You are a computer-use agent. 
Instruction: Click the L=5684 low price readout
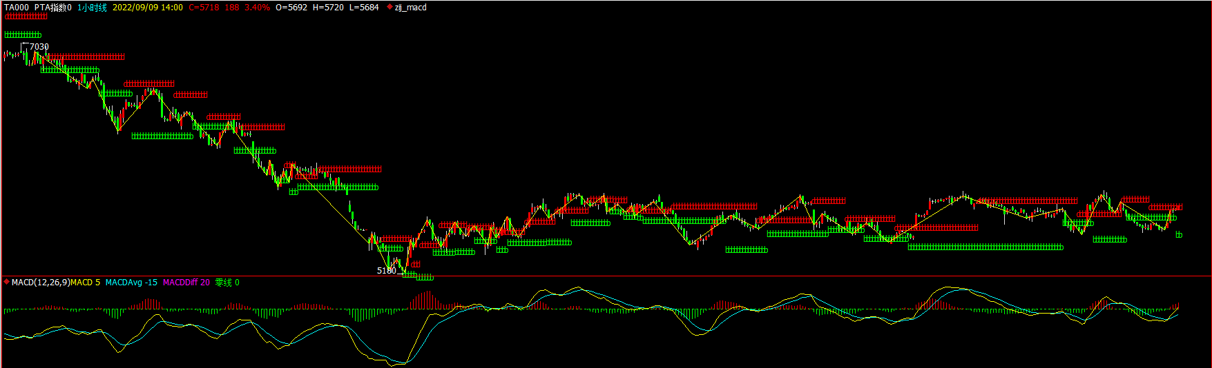coord(364,8)
